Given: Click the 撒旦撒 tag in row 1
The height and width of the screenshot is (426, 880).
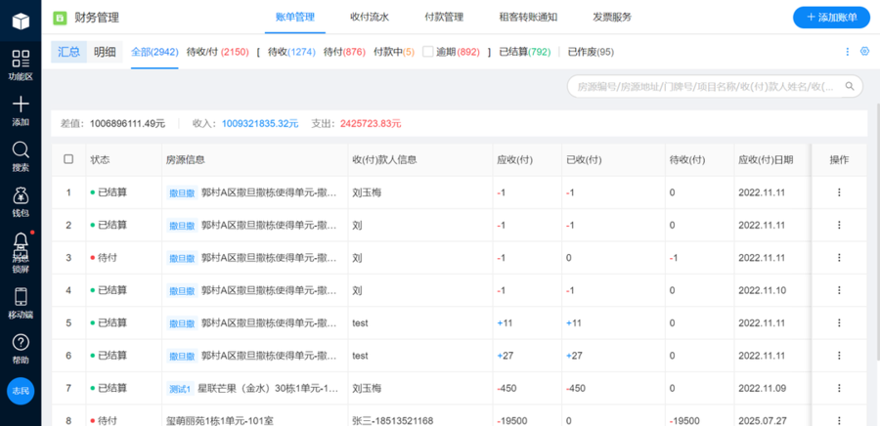Looking at the screenshot, I should (183, 192).
